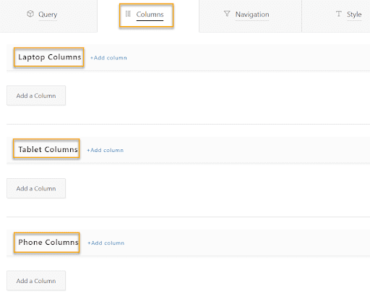The width and height of the screenshot is (370, 294).
Task: Click +Add column next to Laptop Columns
Action: (x=108, y=58)
